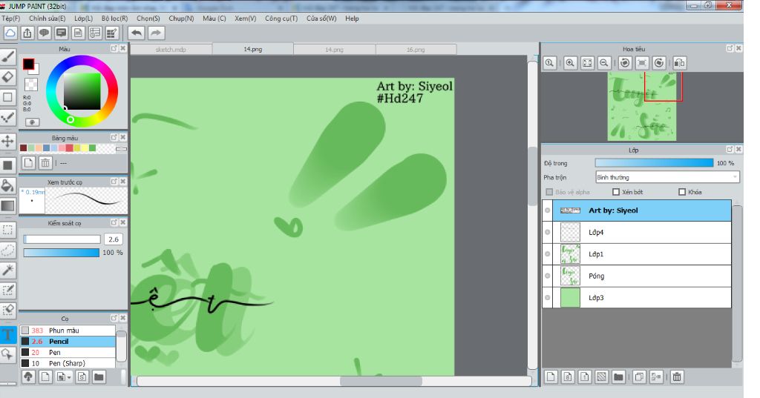Select the dot/line shape brush tool
Screen dimensions: 760x398
click(7, 117)
